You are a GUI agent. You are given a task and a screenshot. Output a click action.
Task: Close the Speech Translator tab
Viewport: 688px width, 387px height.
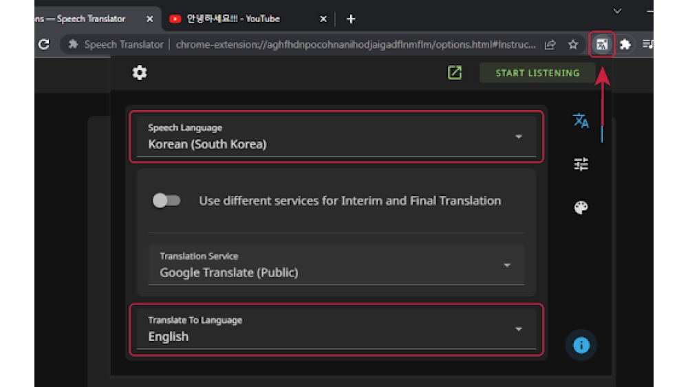click(x=149, y=19)
